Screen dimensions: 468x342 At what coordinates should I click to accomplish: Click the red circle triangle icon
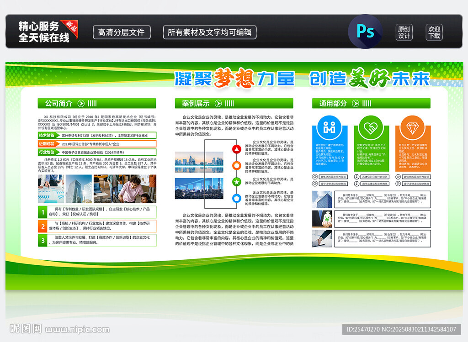click(237, 149)
